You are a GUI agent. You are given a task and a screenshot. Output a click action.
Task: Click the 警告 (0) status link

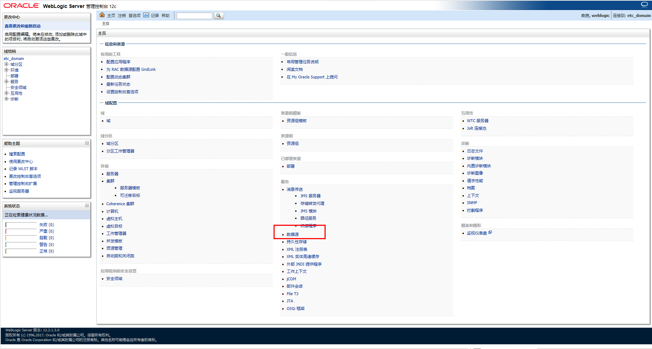tap(47, 245)
